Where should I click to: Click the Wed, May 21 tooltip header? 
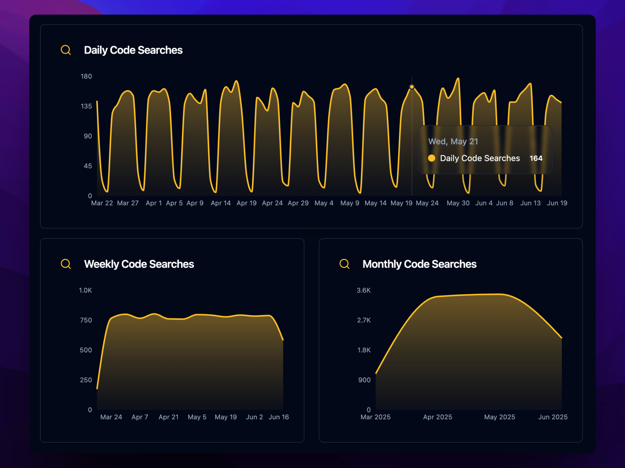(453, 141)
